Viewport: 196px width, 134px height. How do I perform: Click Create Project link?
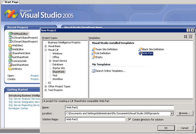coord(35,79)
